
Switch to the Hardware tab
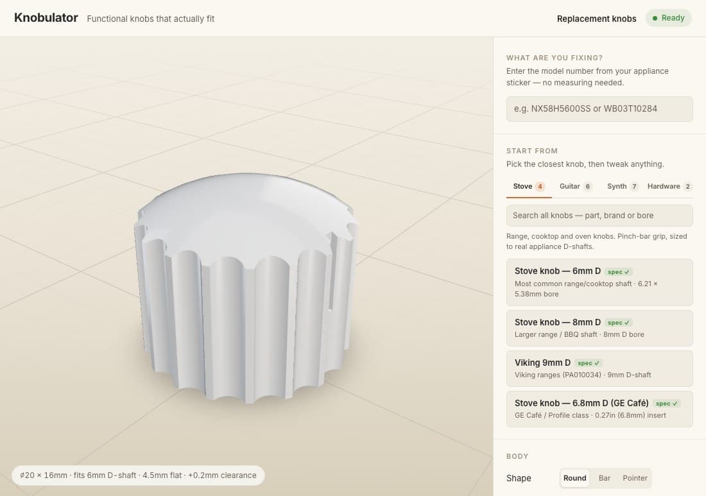669,186
